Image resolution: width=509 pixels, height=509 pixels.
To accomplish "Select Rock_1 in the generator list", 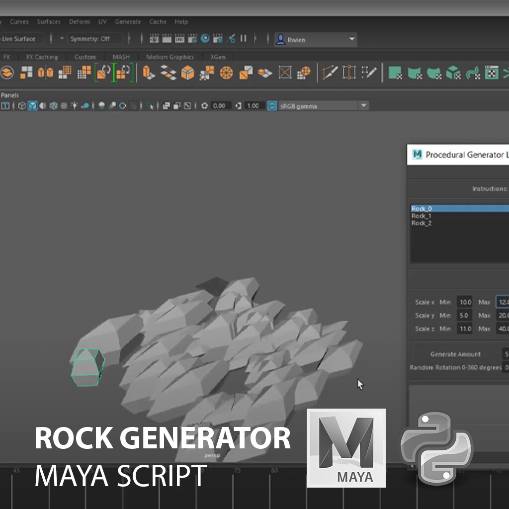I will (x=422, y=216).
